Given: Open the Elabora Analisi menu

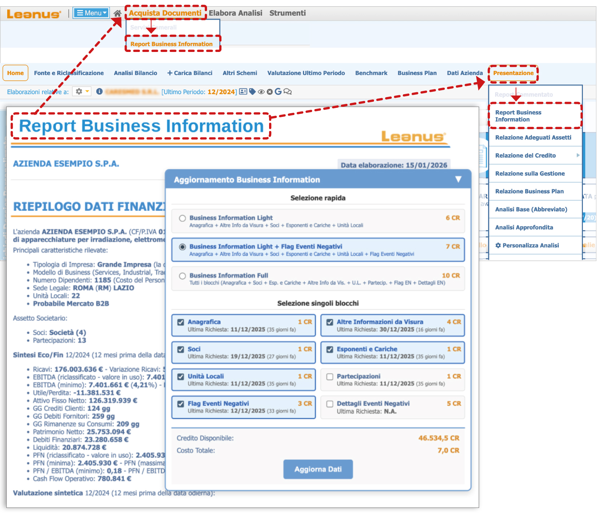Looking at the screenshot, I should pyautogui.click(x=236, y=13).
